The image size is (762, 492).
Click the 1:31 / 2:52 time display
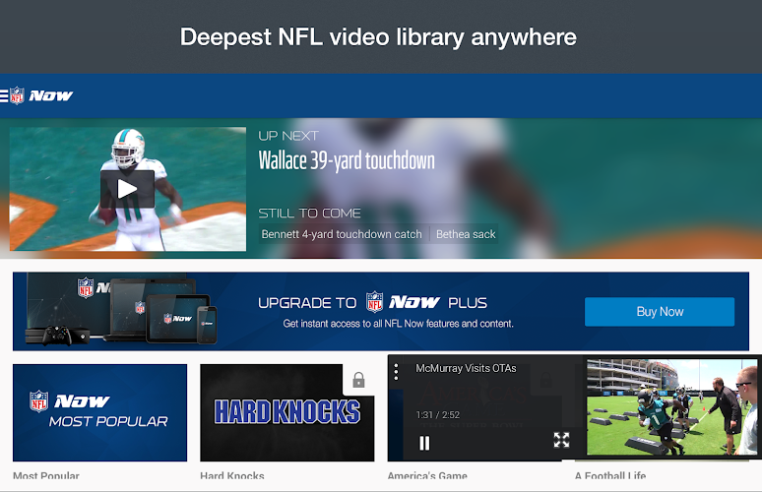[437, 415]
